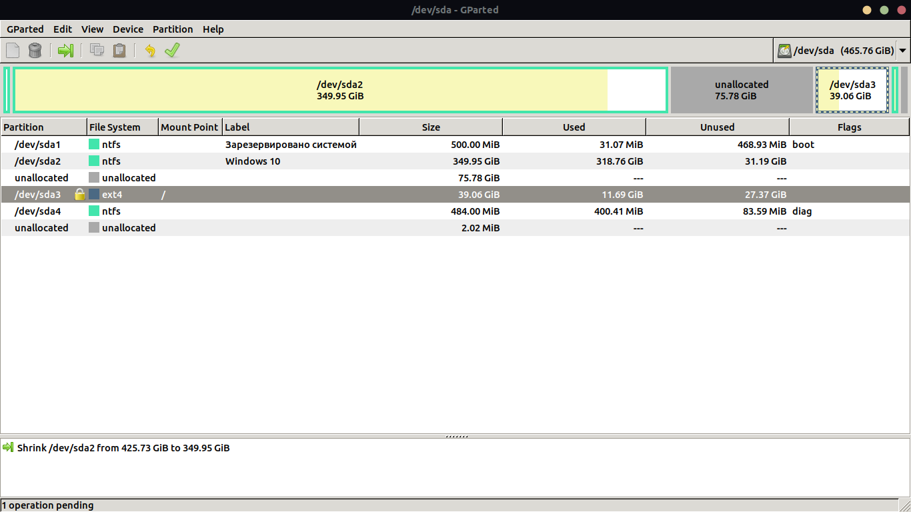Image resolution: width=911 pixels, height=512 pixels.
Task: Click the New partition toolbar icon
Action: (13, 51)
